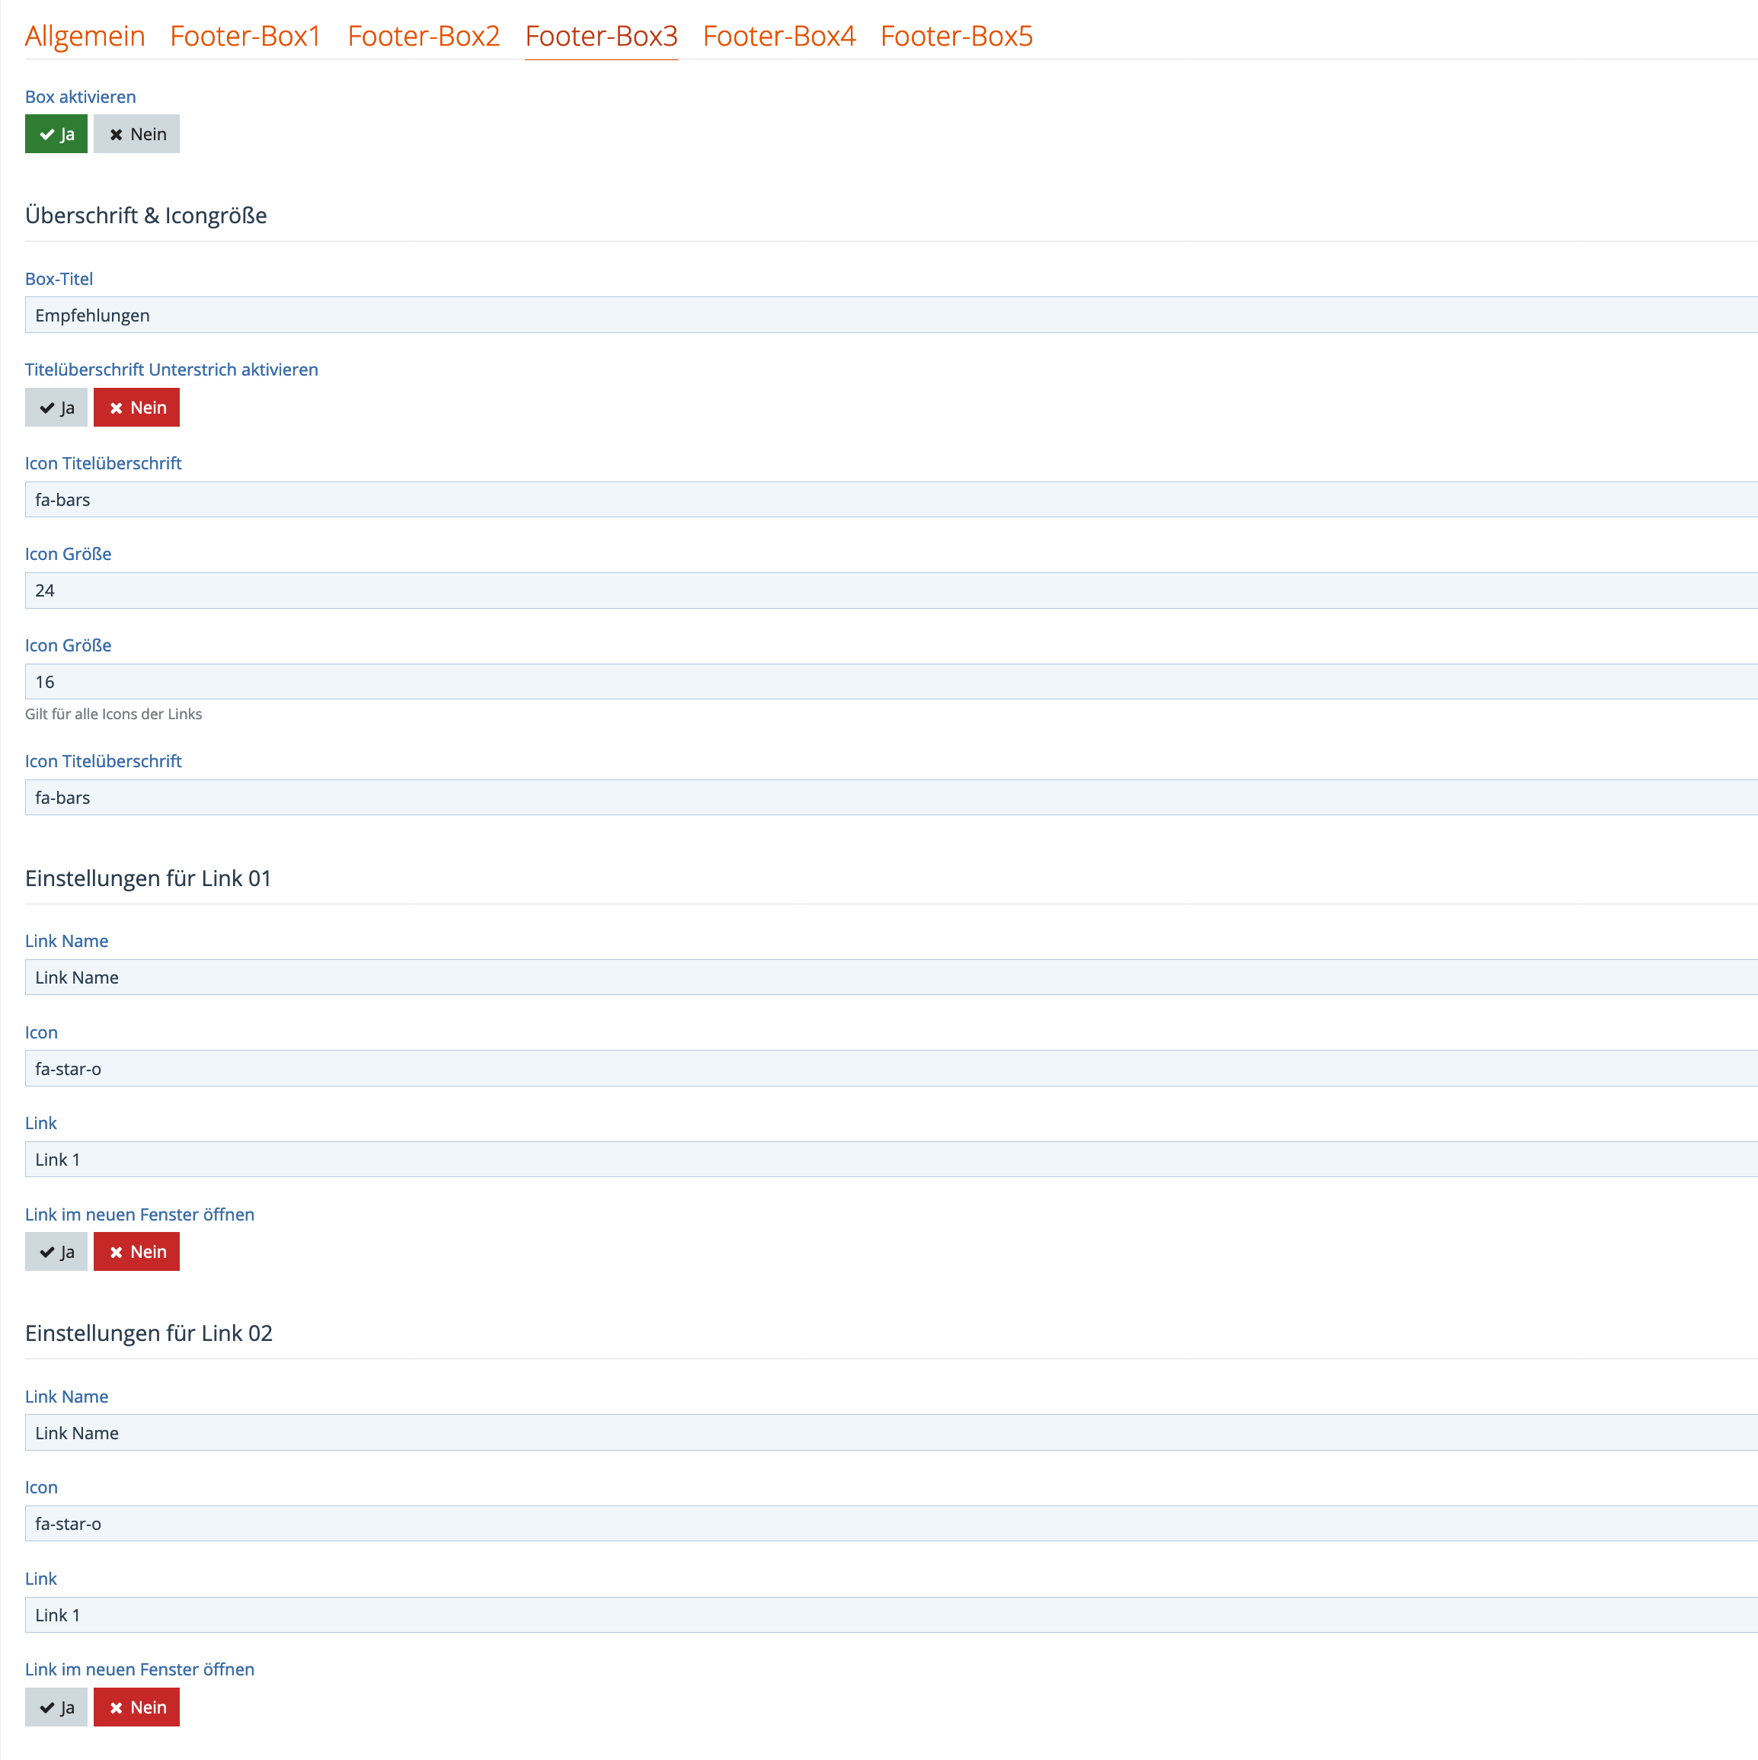Image resolution: width=1758 pixels, height=1760 pixels.
Task: Click Nein for Titelüberschrift Unterstrich
Action: [x=136, y=407]
